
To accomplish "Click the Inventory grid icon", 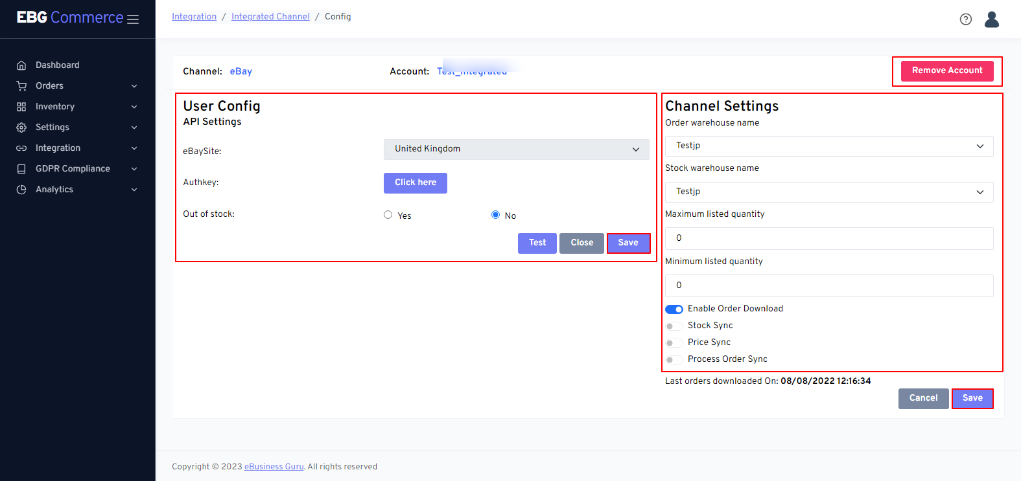I will pos(21,107).
